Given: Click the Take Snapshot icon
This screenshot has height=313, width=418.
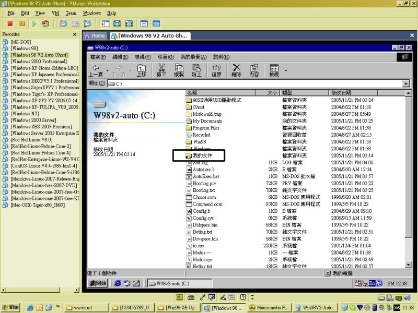Looking at the screenshot, I should tap(63, 23).
